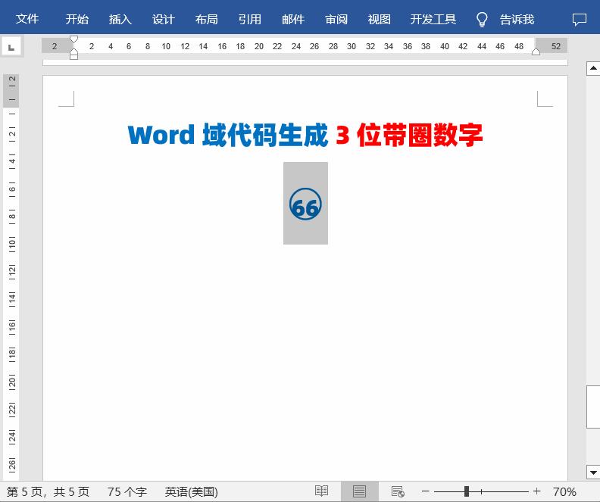Open the 文件 (File) menu
The image size is (600, 502).
click(x=27, y=19)
